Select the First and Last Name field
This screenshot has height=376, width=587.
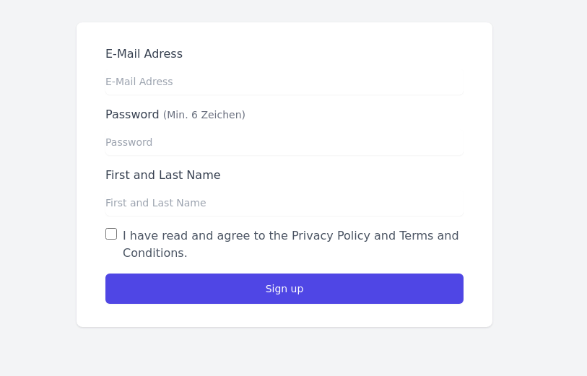click(284, 203)
